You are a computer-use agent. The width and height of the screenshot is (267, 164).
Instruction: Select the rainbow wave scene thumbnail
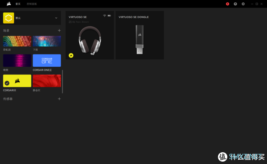click(17, 41)
